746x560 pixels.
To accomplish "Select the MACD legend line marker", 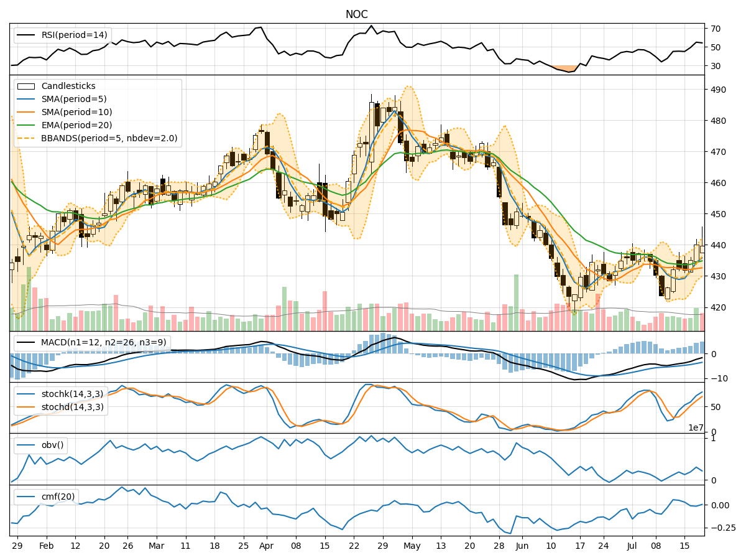I will click(27, 341).
